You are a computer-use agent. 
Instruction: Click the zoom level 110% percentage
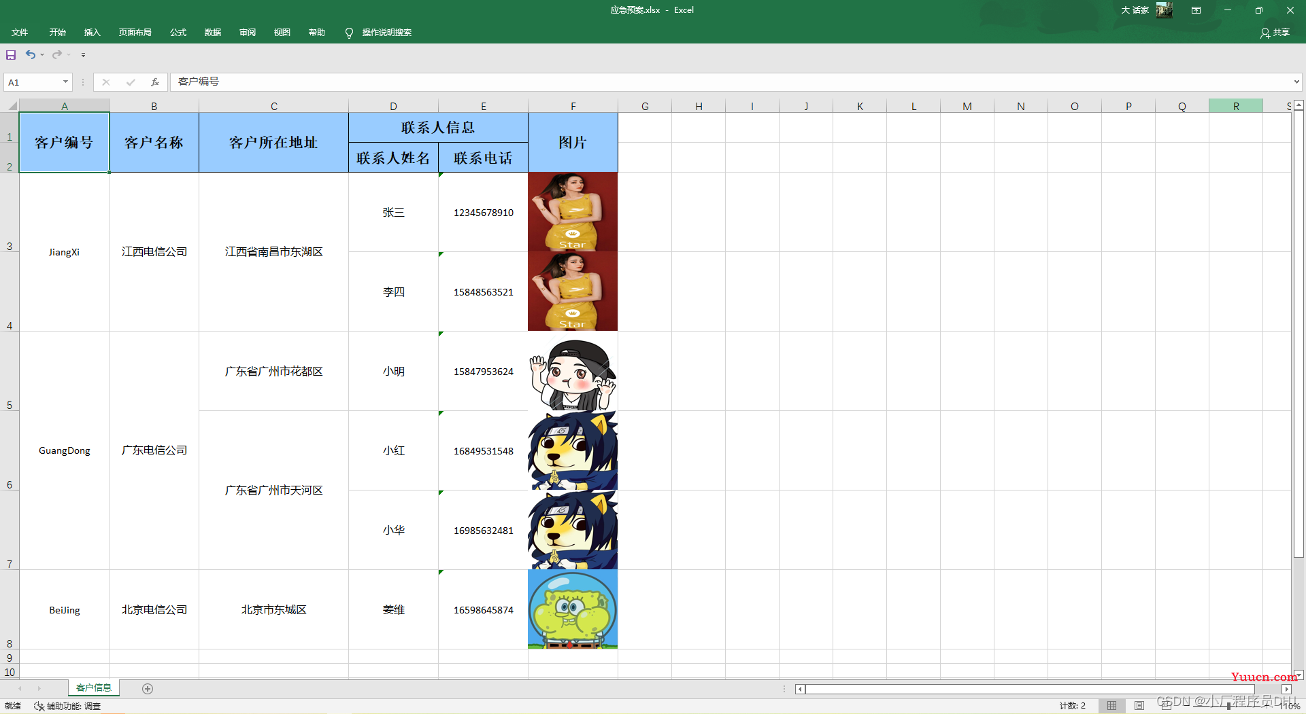coord(1290,706)
